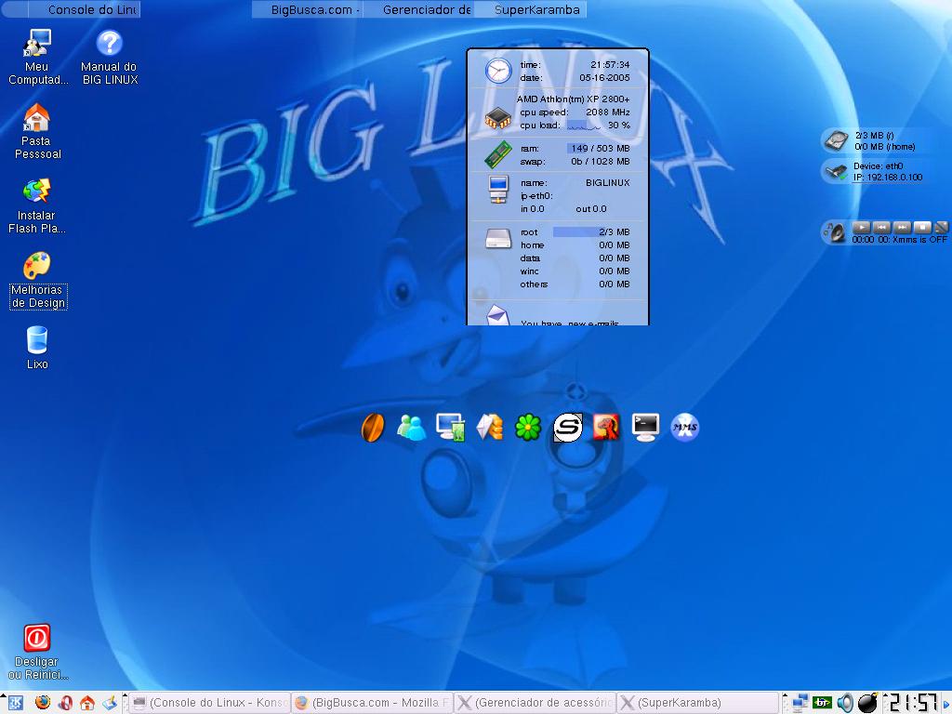Switch to SuperKaramba taskbar window
The image size is (952, 714).
pyautogui.click(x=697, y=703)
